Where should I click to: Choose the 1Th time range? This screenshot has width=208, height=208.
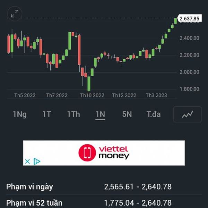[73, 114]
